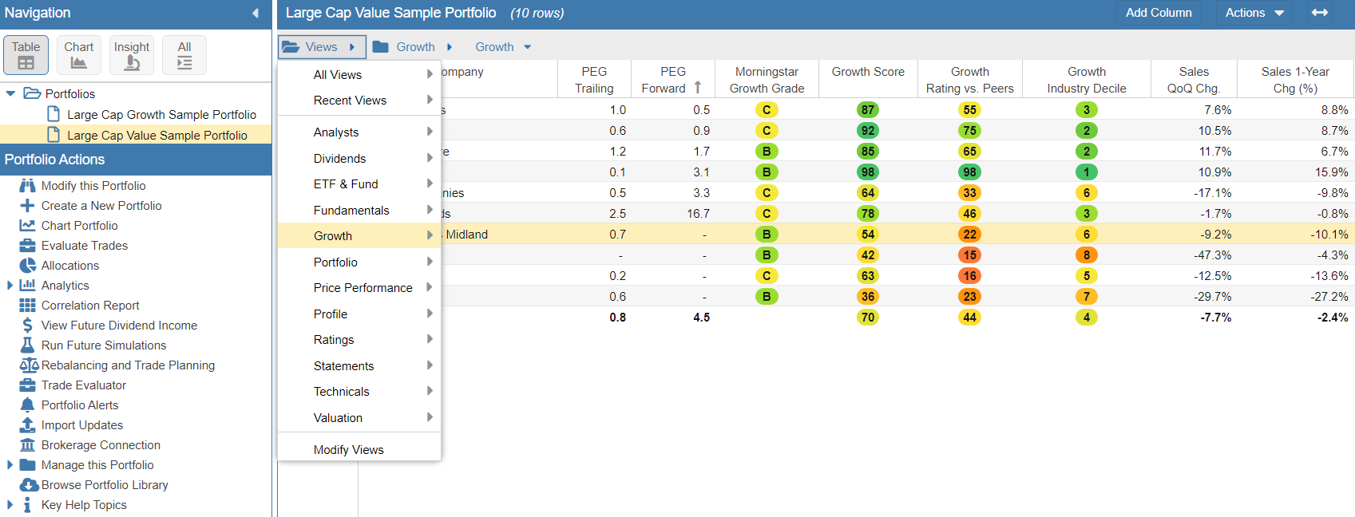1355x517 pixels.
Task: Click the Create a New Portfolio plus icon
Action: 27,206
